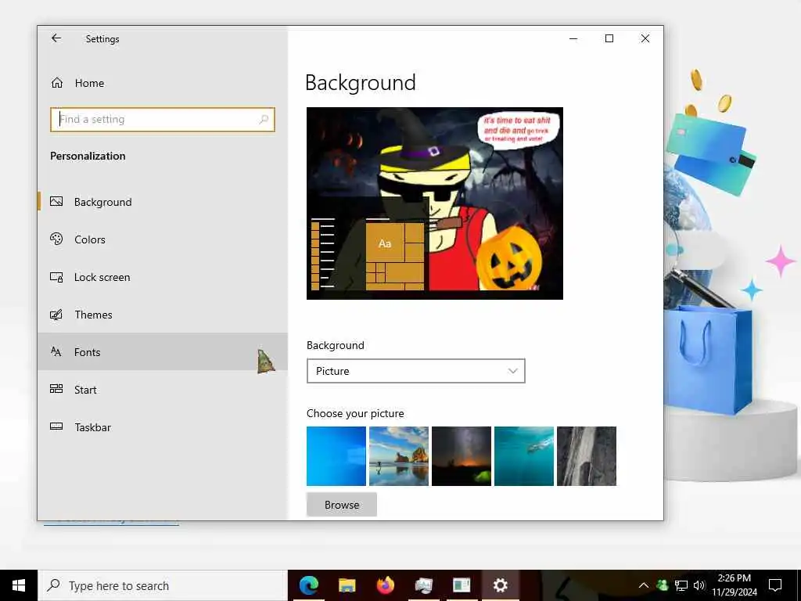Click the Start tiles icon in sidebar
This screenshot has width=801, height=601.
pos(56,389)
